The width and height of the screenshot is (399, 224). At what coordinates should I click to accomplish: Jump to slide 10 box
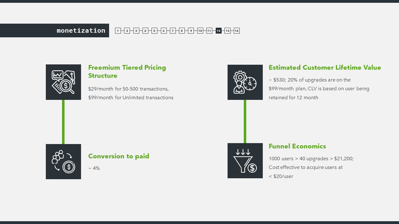(x=200, y=30)
